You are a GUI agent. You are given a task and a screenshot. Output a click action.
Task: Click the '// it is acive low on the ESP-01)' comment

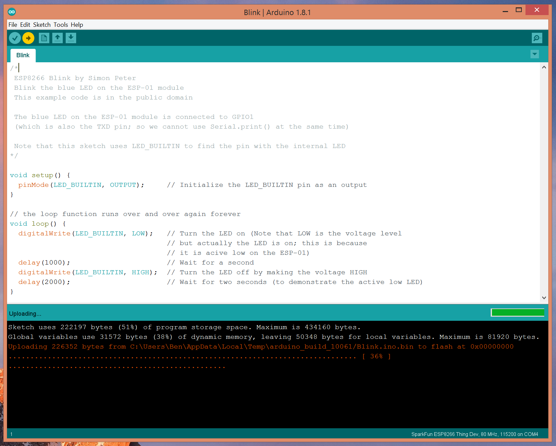click(238, 253)
